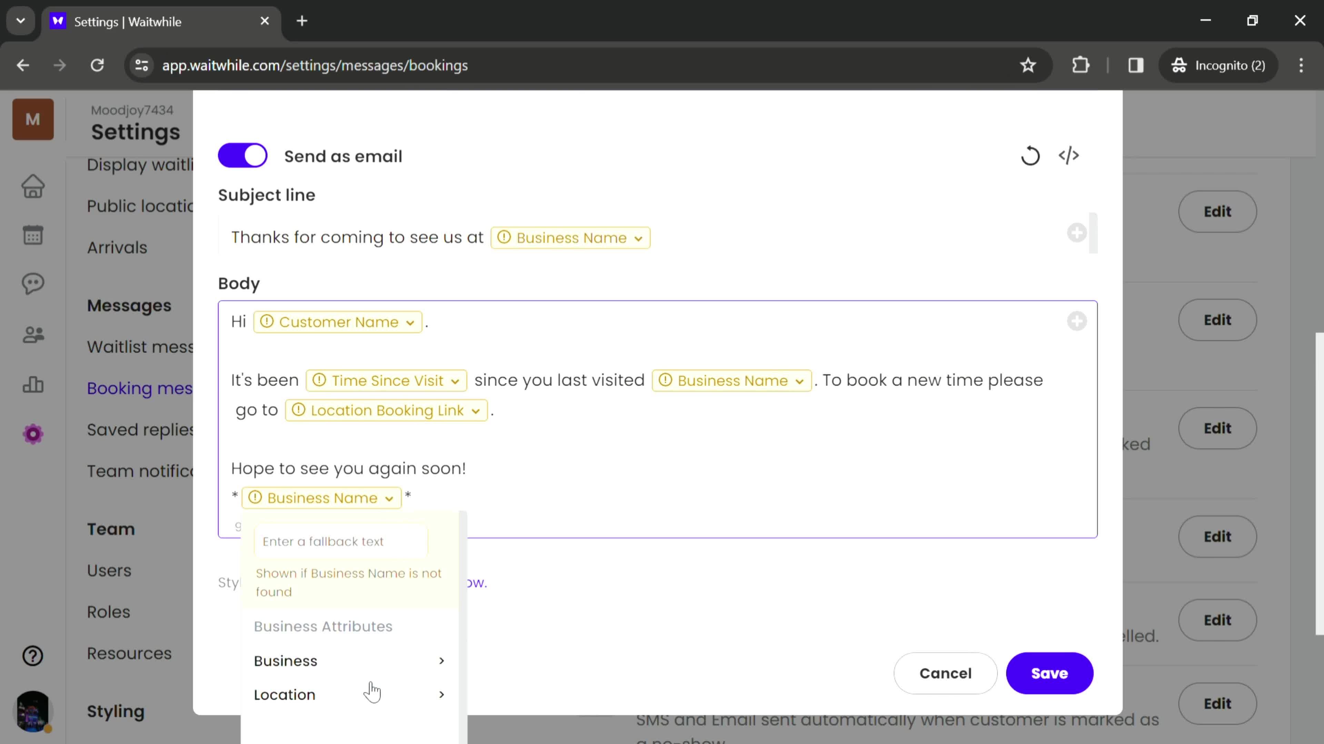Open the Customer Name variable dropdown
1324x744 pixels.
[338, 322]
